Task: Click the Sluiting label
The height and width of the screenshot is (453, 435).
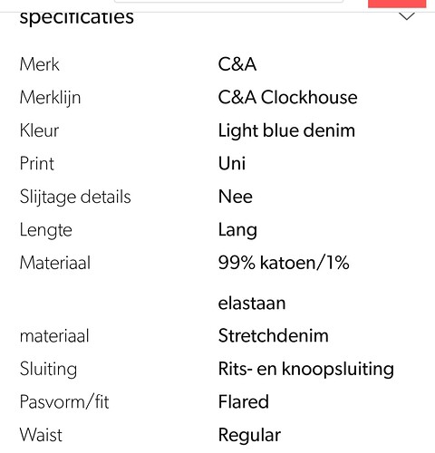Action: 48,370
